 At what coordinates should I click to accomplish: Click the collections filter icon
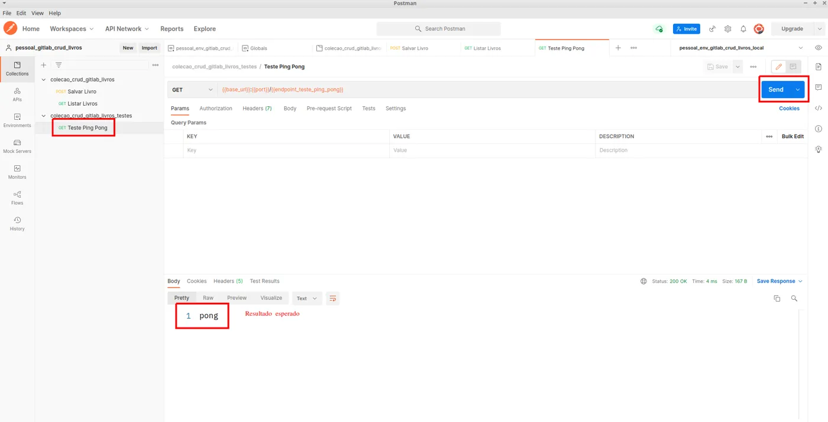[59, 65]
